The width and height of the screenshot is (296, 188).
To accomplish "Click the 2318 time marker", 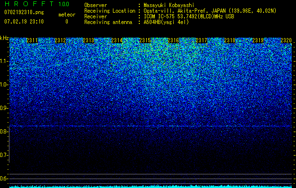I will 230,40.
